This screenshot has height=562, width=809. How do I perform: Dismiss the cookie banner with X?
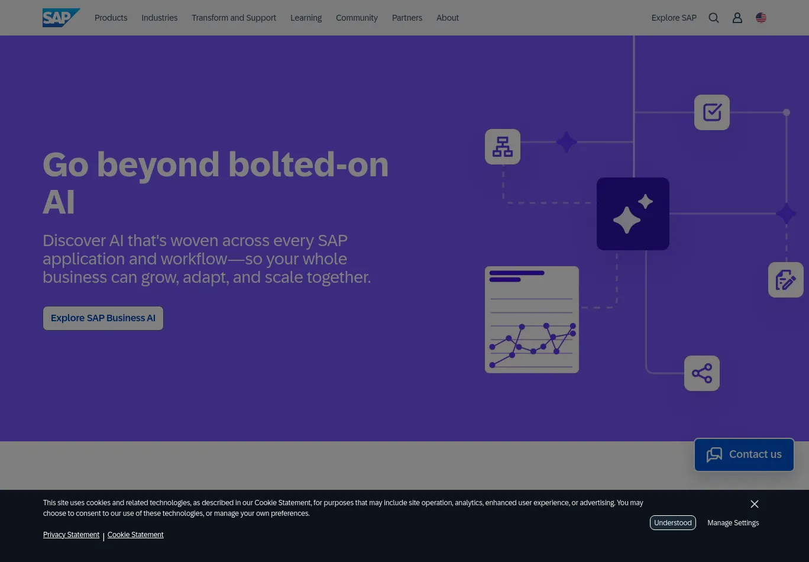point(754,504)
